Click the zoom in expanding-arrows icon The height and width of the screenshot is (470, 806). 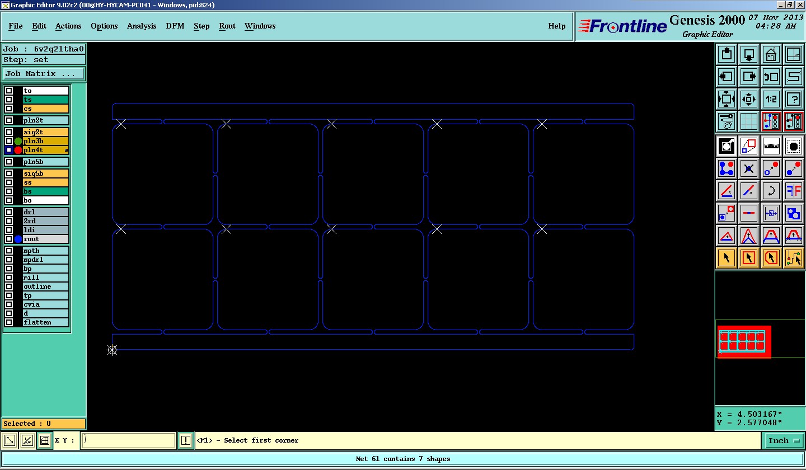tap(727, 99)
